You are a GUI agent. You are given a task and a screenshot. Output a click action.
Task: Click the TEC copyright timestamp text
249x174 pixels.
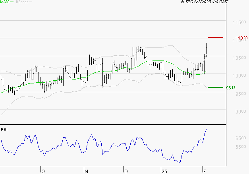(204, 2)
